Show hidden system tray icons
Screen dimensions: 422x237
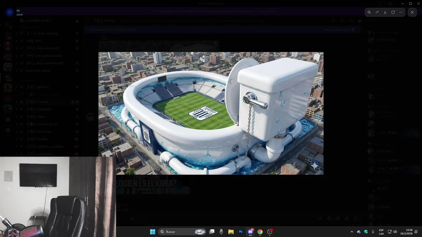tap(352, 232)
